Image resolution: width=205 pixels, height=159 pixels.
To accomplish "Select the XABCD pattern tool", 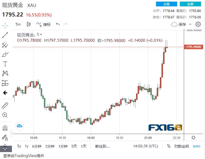I will pyautogui.click(x=5, y=73).
